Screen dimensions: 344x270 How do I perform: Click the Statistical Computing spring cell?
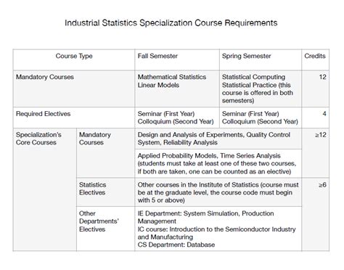261,89
